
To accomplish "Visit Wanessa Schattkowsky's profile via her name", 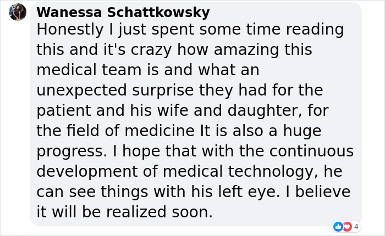I will coord(123,12).
